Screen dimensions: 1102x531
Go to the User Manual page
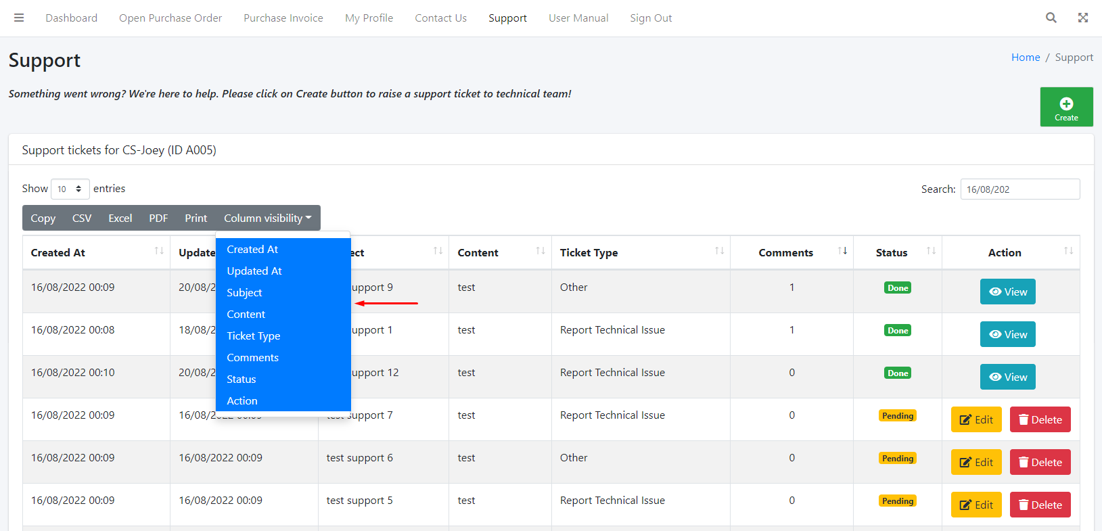tap(578, 18)
